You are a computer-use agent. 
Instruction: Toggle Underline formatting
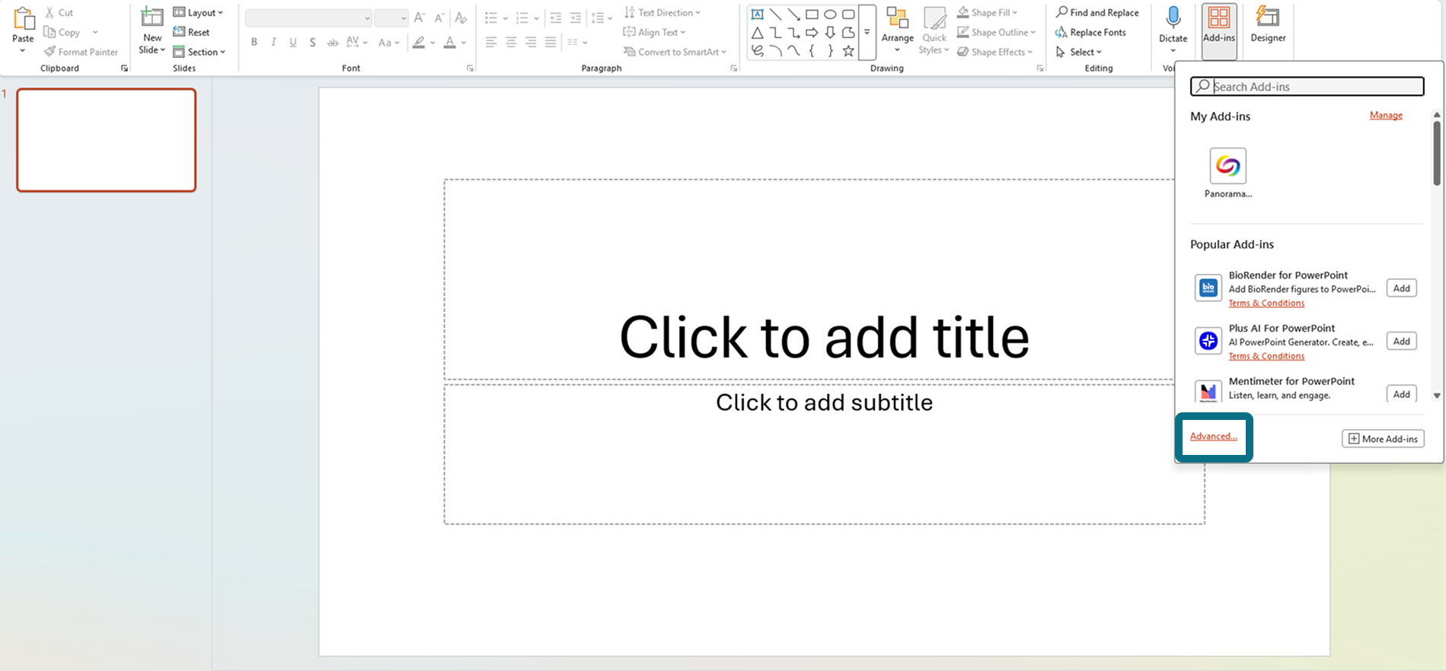(x=293, y=43)
